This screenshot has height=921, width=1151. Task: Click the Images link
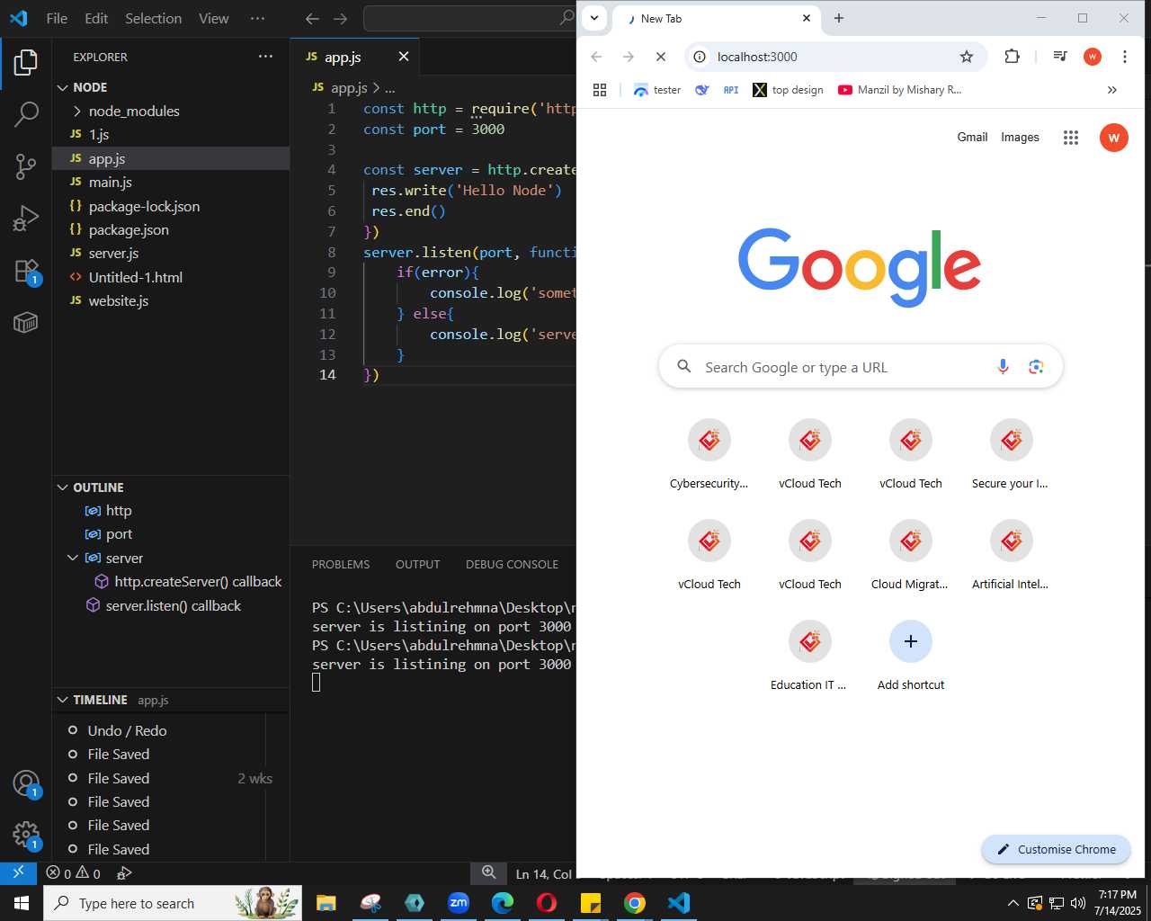[1020, 137]
